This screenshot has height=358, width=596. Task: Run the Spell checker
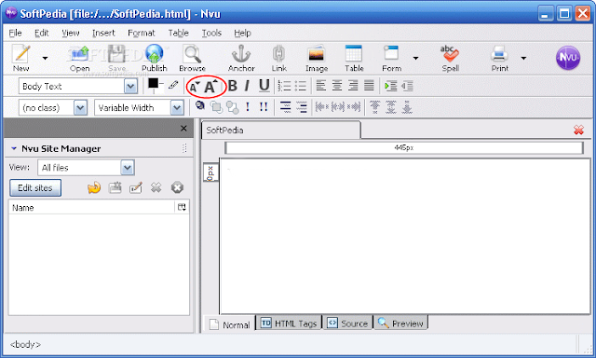tap(450, 58)
